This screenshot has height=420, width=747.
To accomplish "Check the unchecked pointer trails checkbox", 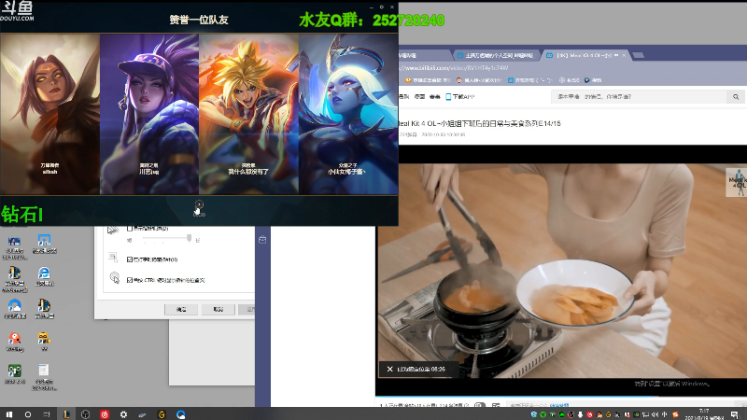I will 130,228.
